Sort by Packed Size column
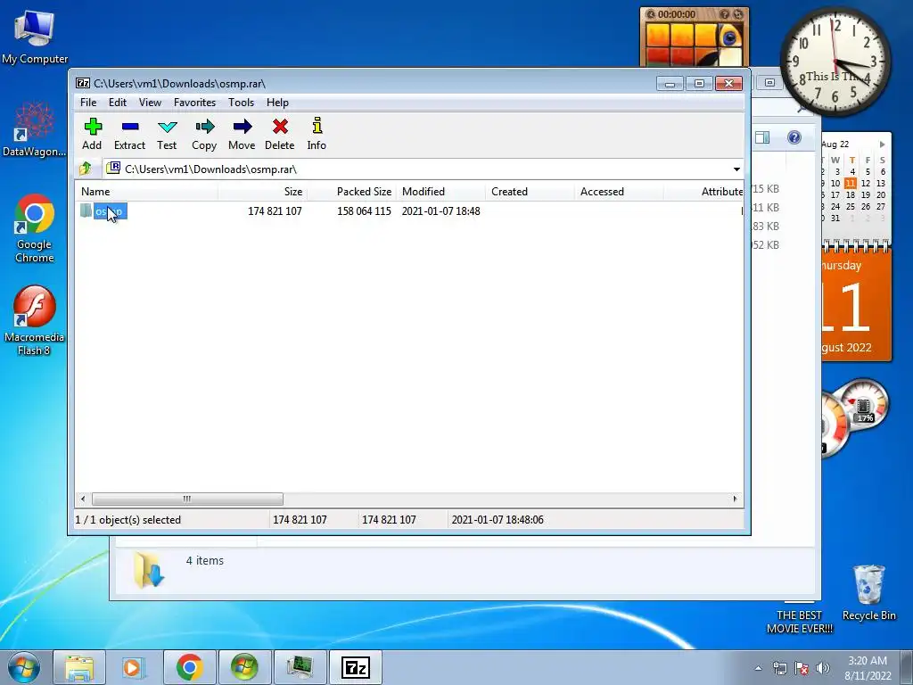The height and width of the screenshot is (685, 913). tap(351, 192)
